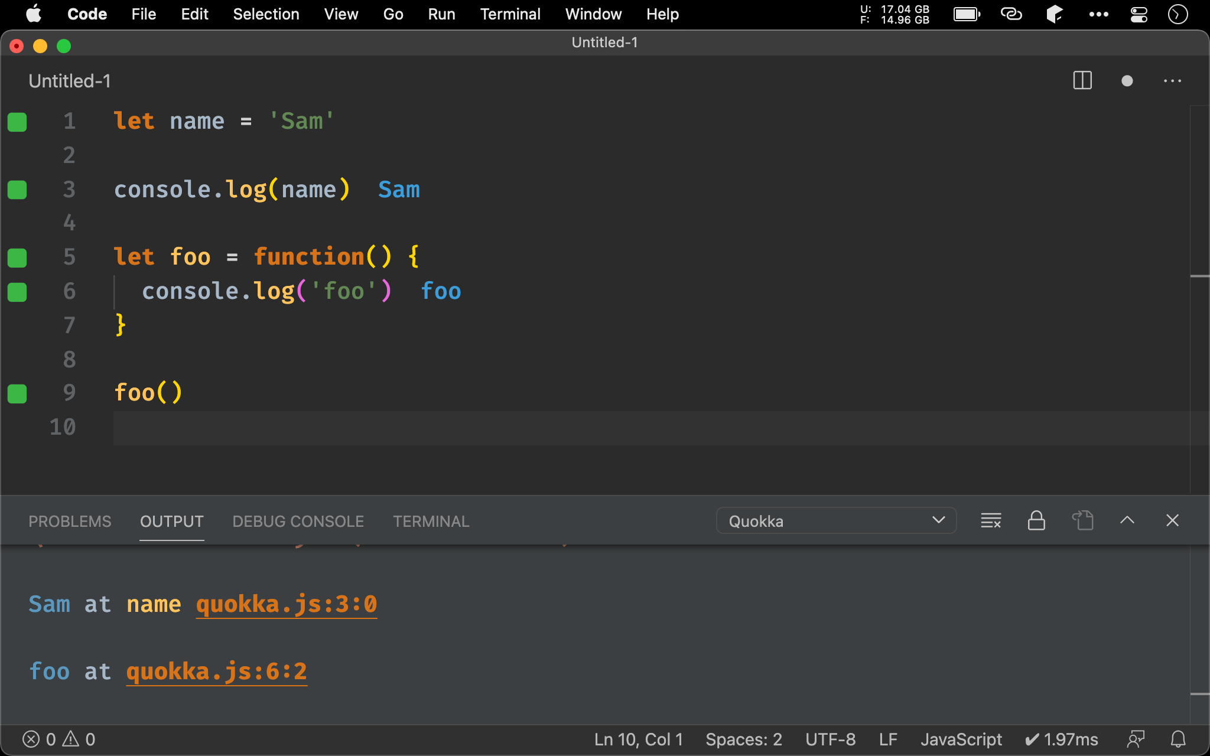The height and width of the screenshot is (756, 1210).
Task: Follow the quokka.js:3:0 link
Action: click(x=286, y=604)
